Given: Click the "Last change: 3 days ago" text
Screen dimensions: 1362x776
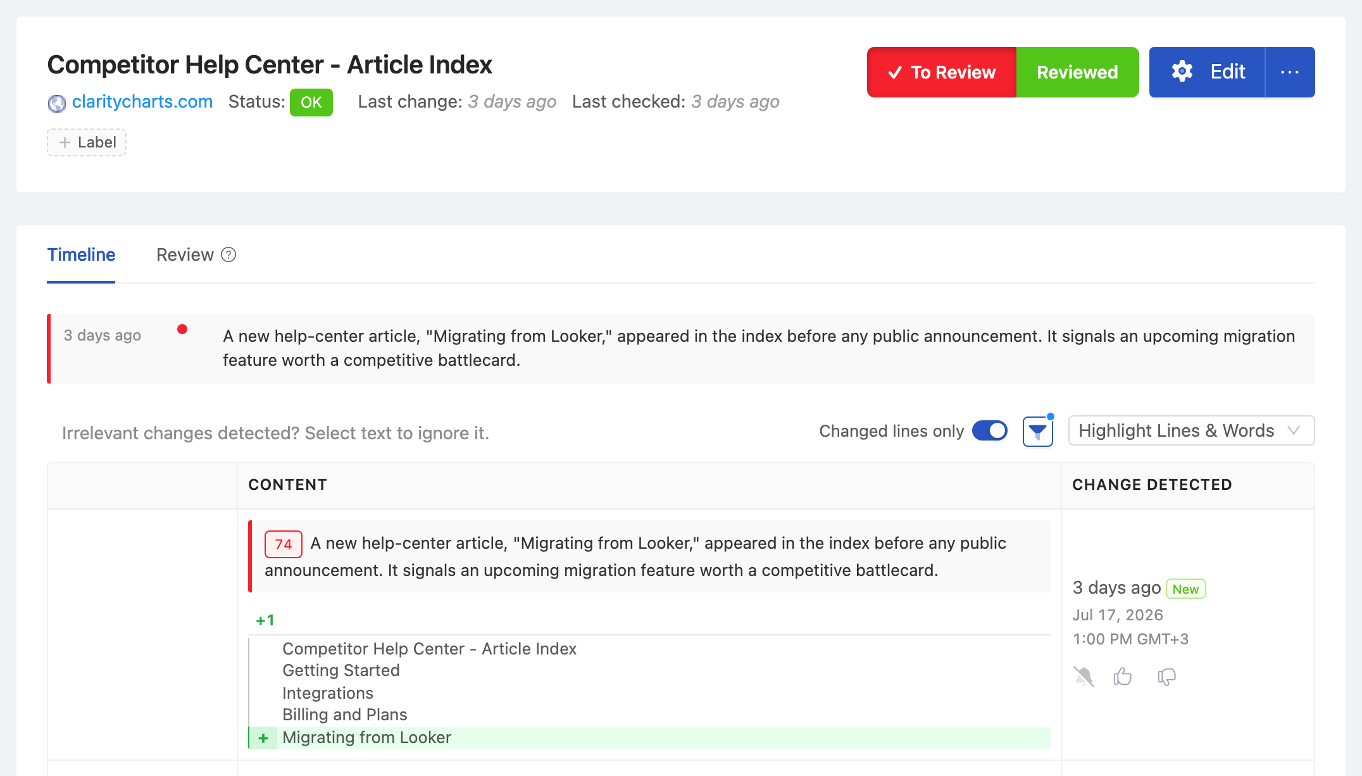Looking at the screenshot, I should pyautogui.click(x=457, y=102).
